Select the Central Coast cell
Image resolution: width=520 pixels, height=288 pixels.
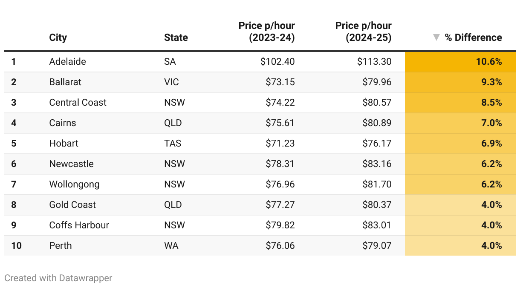point(78,102)
